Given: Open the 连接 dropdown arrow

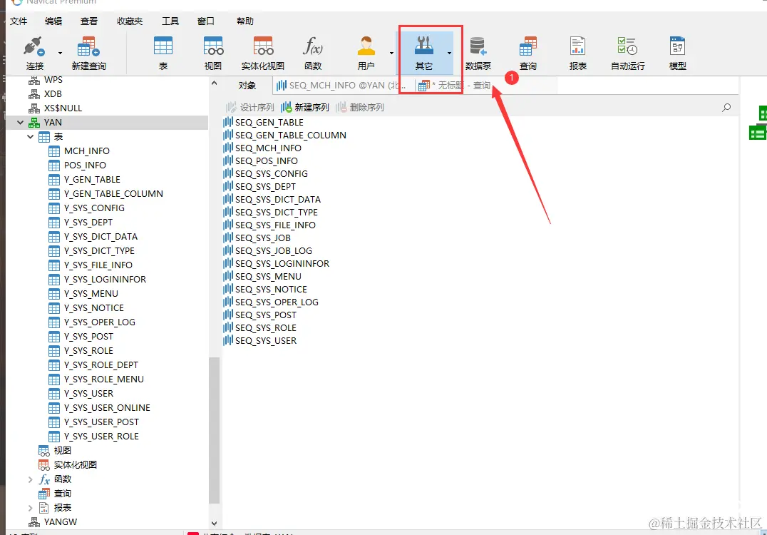Looking at the screenshot, I should (x=60, y=53).
